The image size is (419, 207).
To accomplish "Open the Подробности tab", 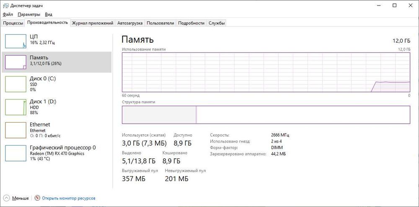I will tap(191, 23).
